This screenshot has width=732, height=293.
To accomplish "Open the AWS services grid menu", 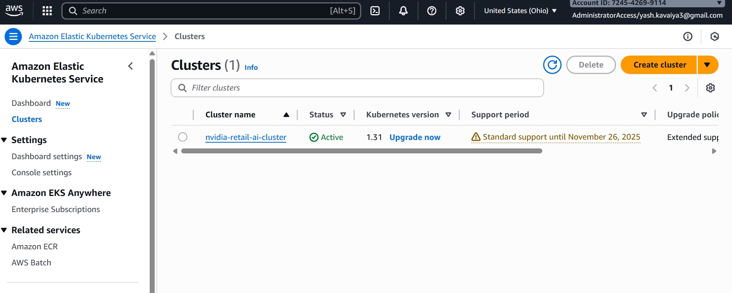I will (47, 11).
